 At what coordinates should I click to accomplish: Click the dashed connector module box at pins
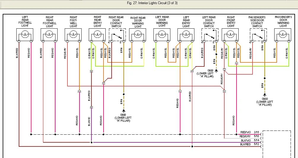277,144
